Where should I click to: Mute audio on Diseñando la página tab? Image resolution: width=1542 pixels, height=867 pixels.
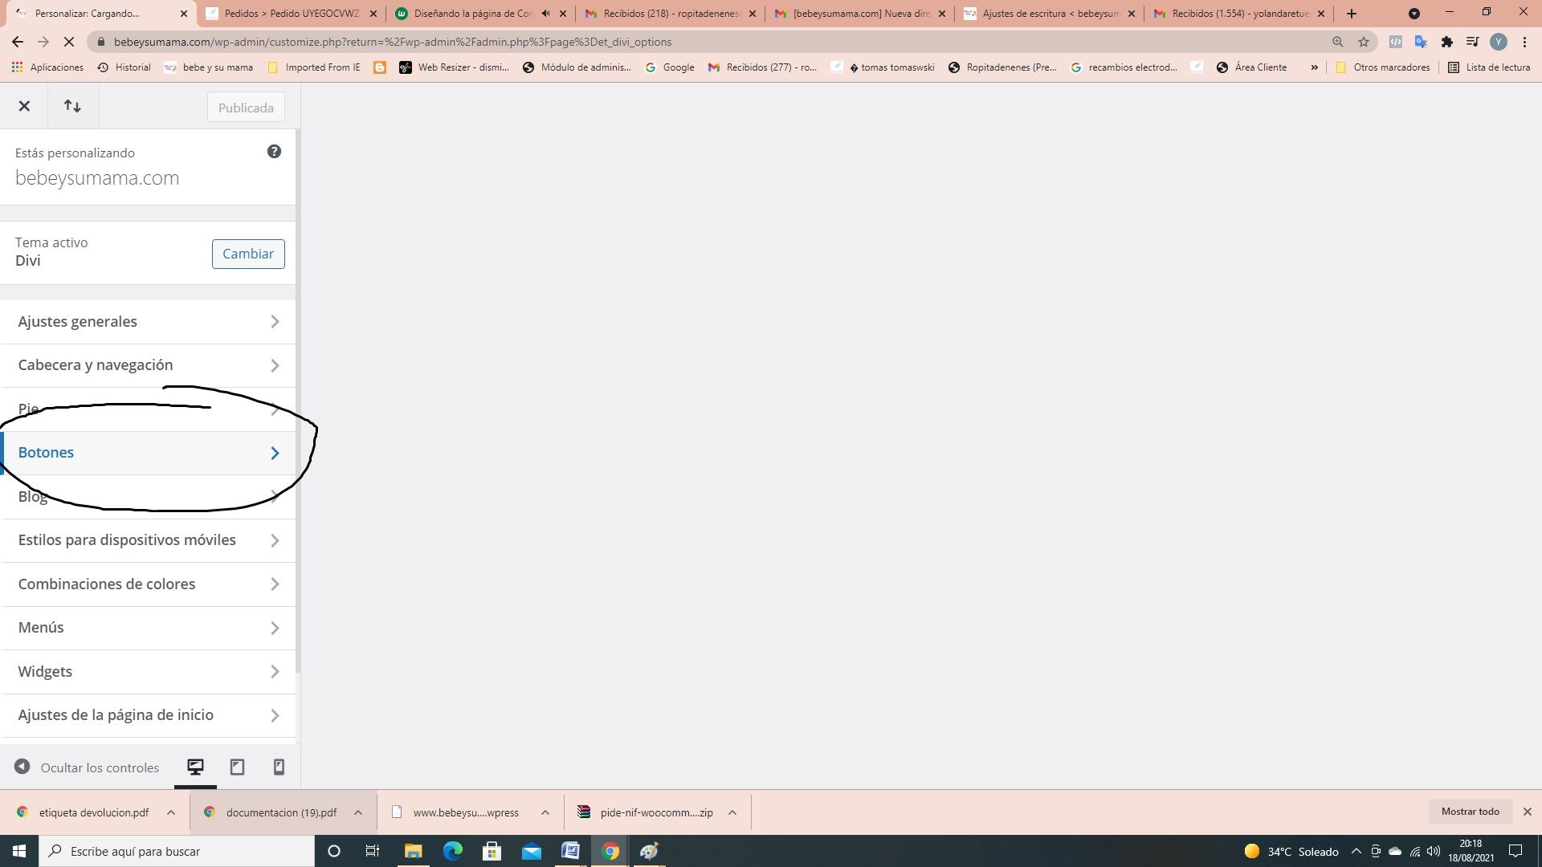coord(546,14)
